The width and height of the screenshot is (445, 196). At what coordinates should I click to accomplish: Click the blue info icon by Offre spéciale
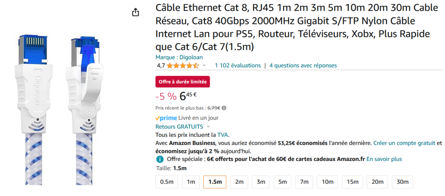tap(160, 159)
